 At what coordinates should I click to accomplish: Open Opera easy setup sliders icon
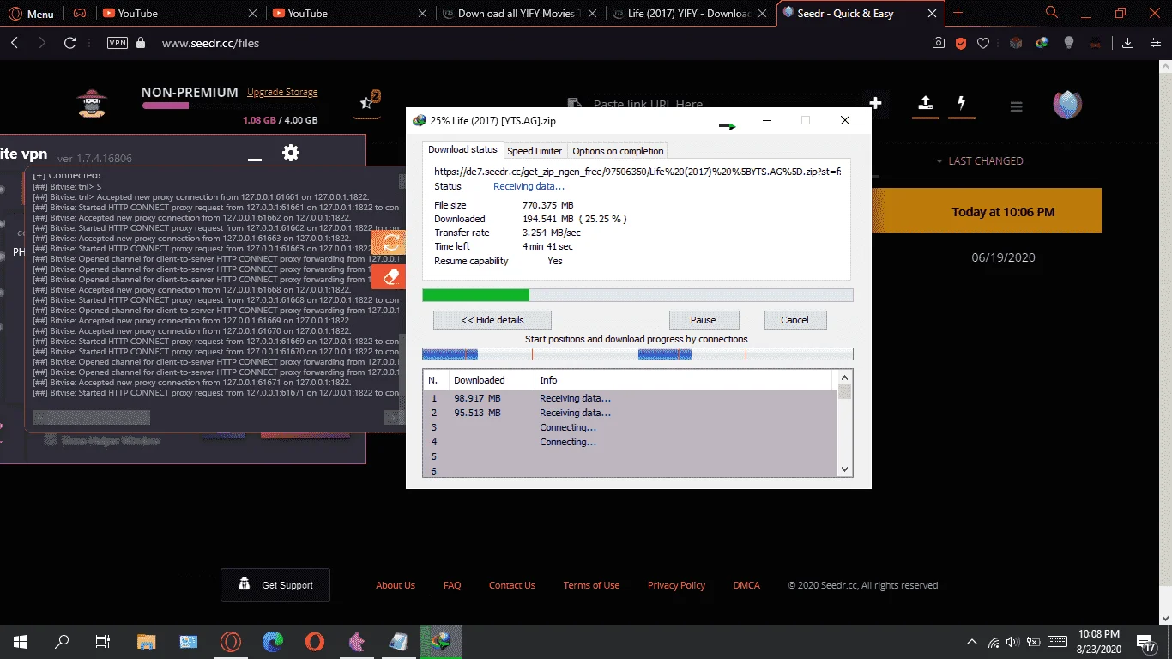point(1156,43)
